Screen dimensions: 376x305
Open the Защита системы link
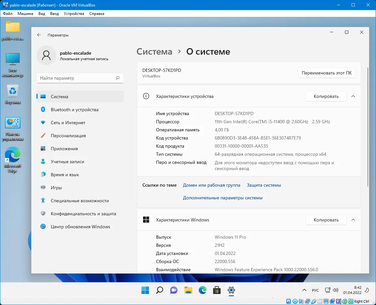(264, 185)
